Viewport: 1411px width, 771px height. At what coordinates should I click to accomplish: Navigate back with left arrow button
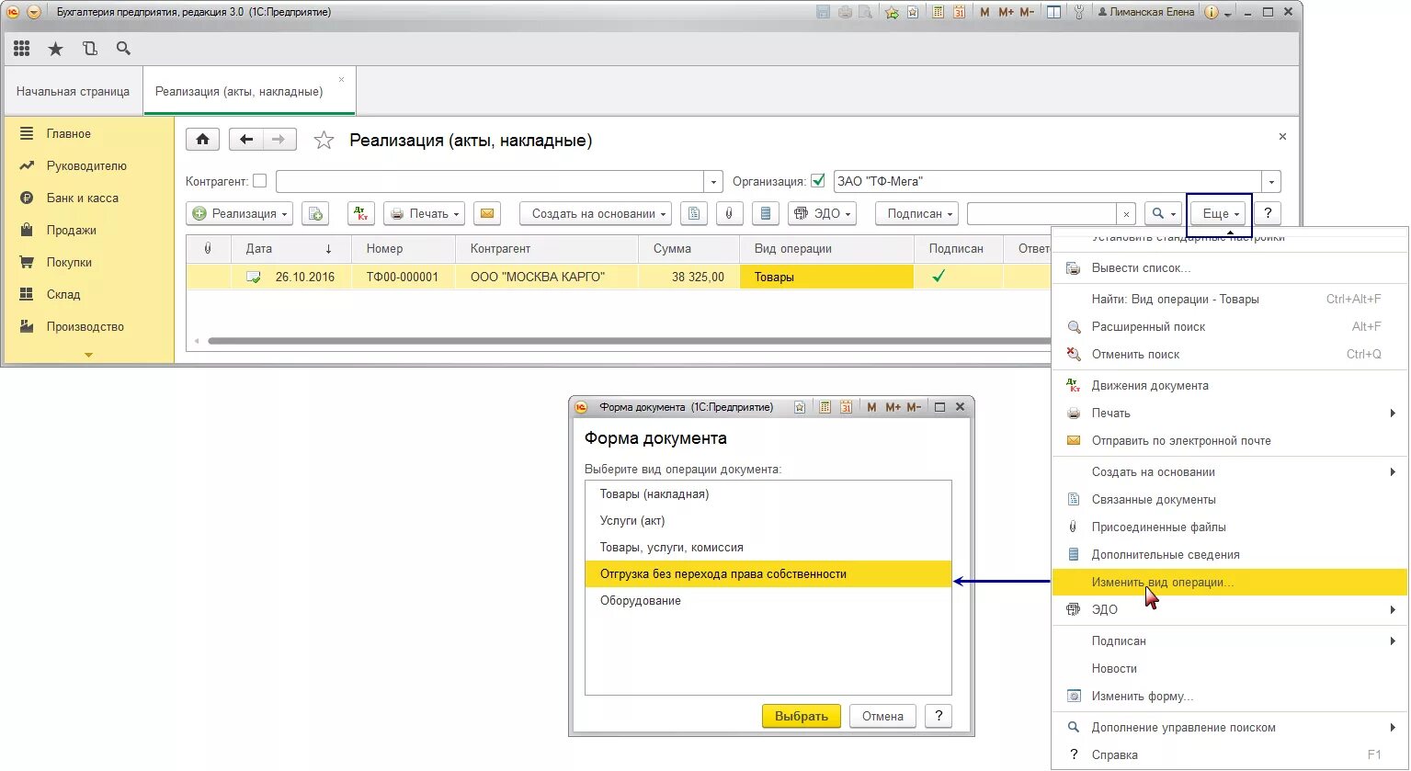click(x=245, y=140)
